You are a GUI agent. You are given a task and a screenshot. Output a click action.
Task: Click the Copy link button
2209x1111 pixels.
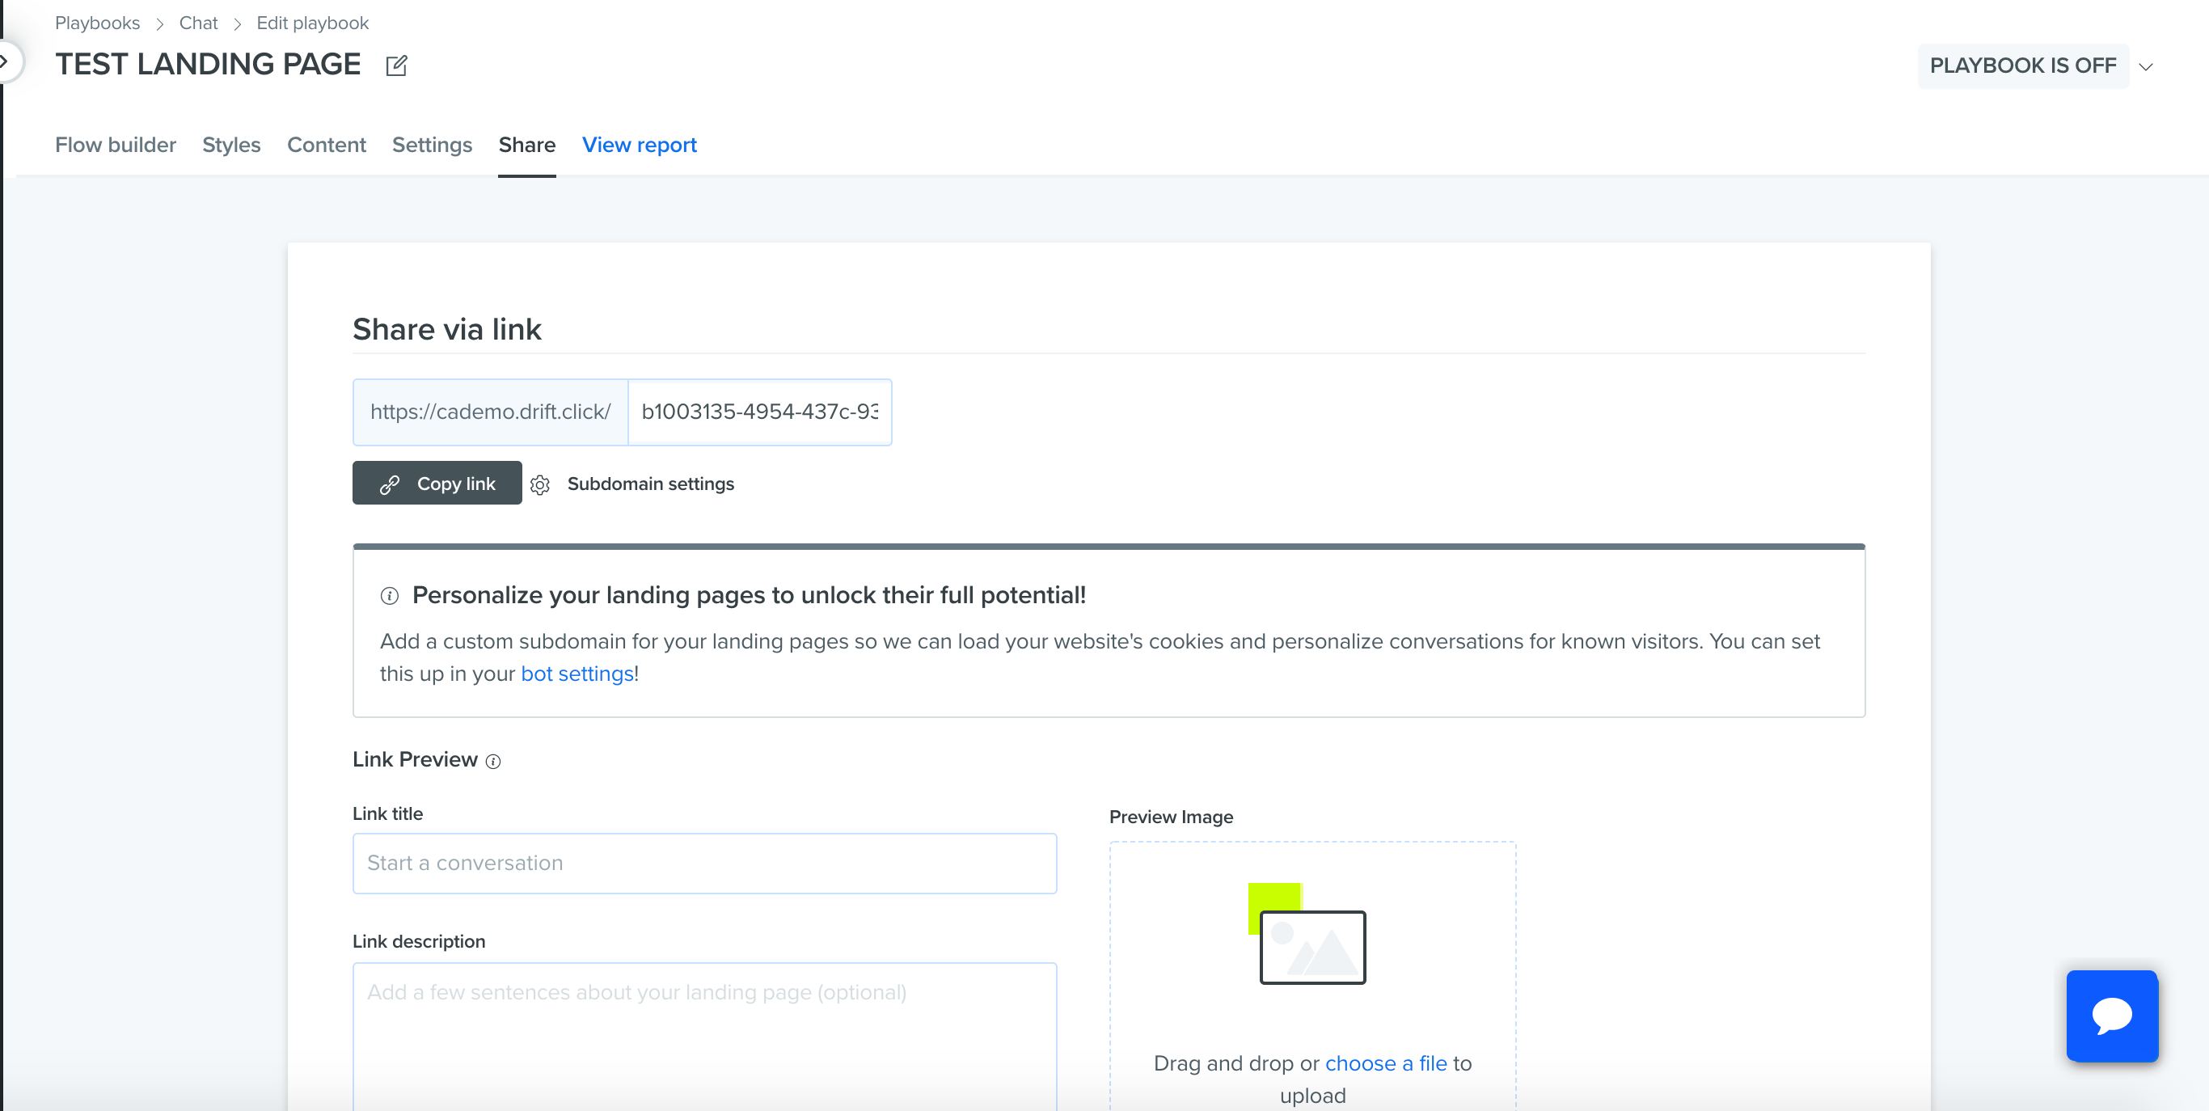point(437,483)
